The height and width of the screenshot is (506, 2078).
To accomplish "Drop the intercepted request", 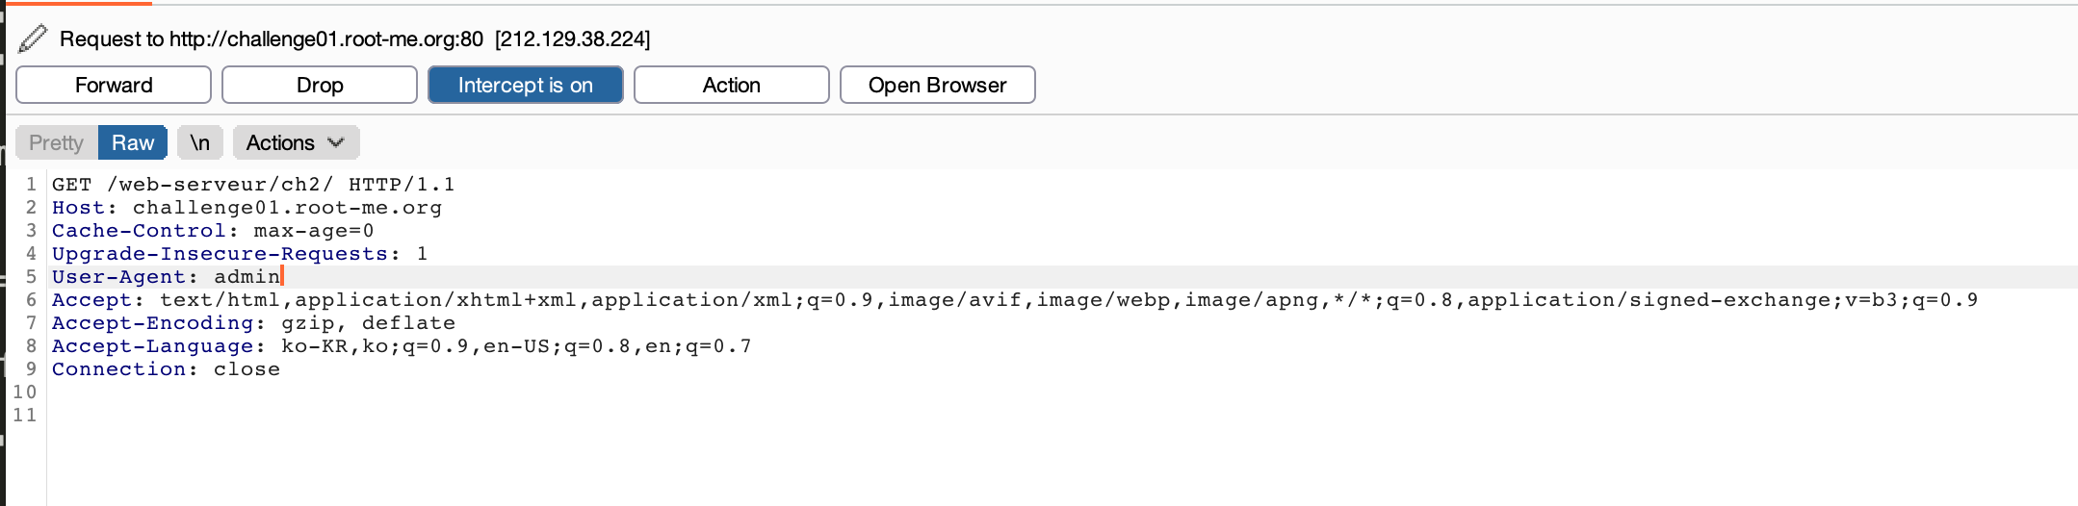I will point(320,85).
